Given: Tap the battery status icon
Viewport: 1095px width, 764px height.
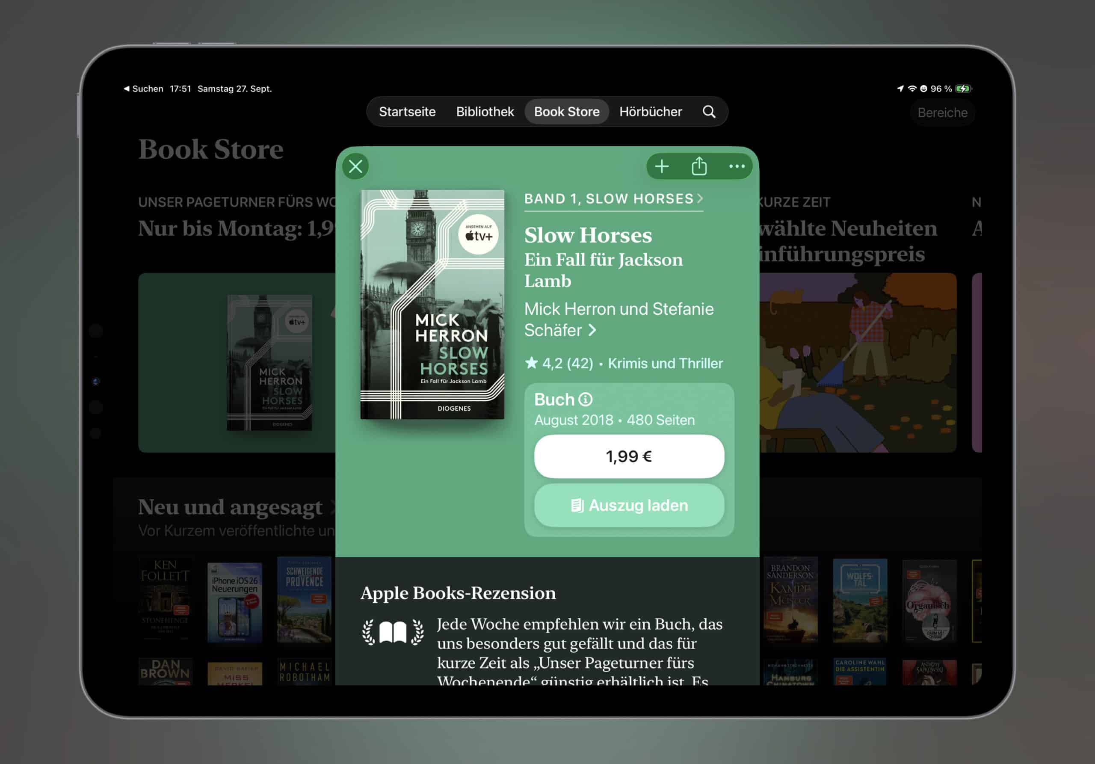Looking at the screenshot, I should pyautogui.click(x=964, y=89).
